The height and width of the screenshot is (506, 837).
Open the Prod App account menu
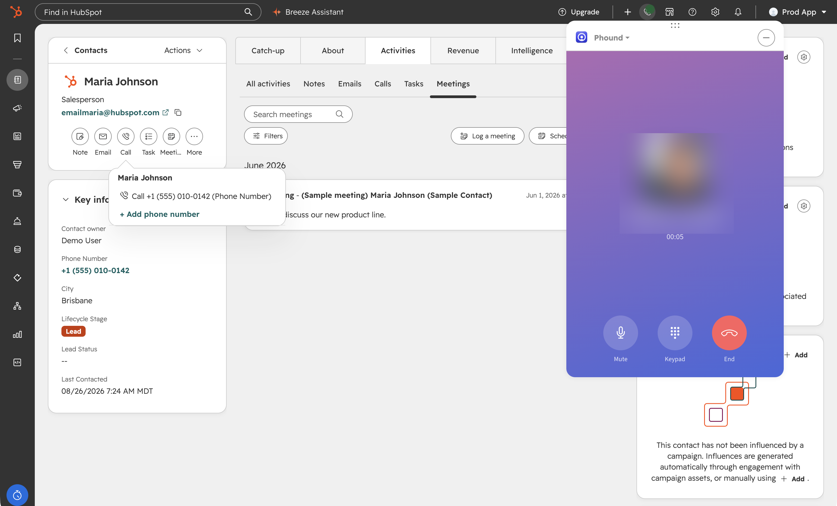click(x=797, y=12)
